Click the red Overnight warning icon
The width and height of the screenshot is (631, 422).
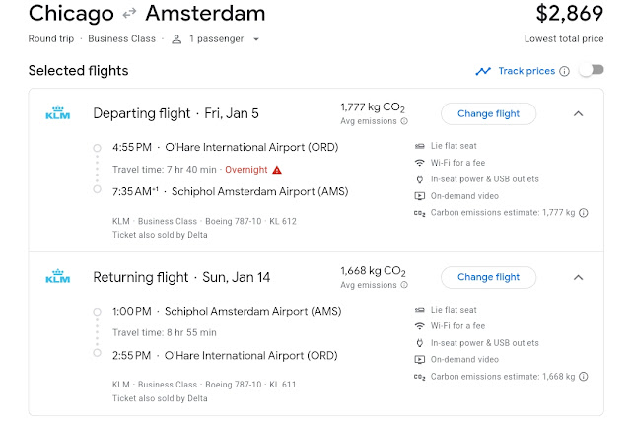coord(277,169)
